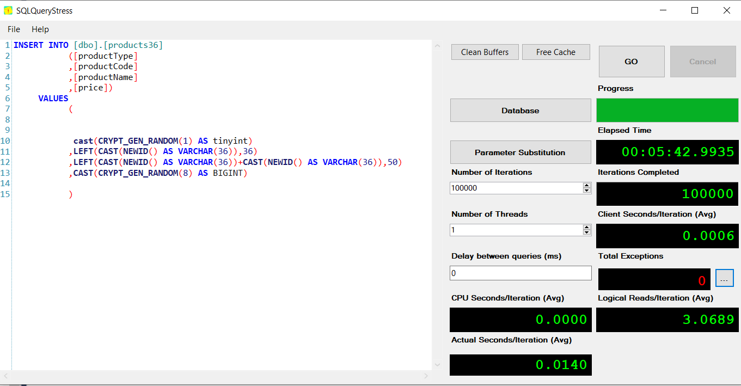Screen dimensions: 741x386
Task: Decrease Number of Iterations with down arrow
Action: (587, 191)
